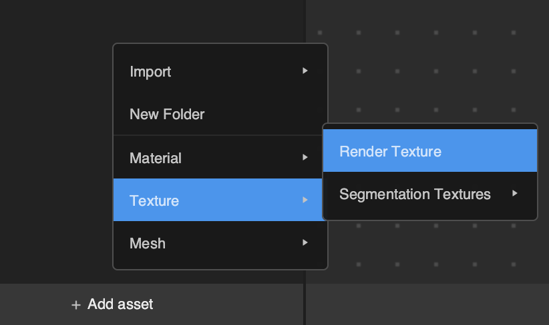Click the arrow icon on Texture row

[305, 200]
